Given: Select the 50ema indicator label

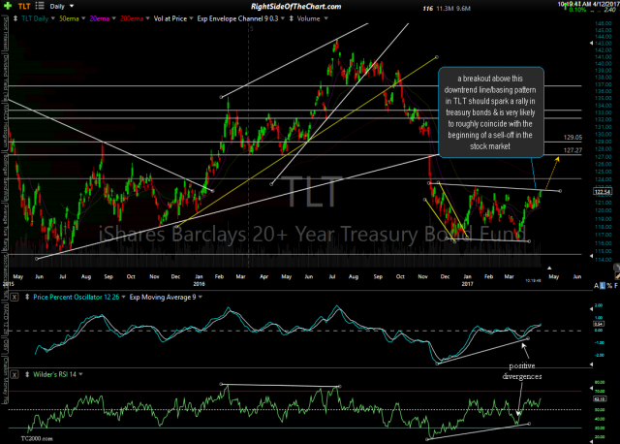Looking at the screenshot, I should (69, 18).
